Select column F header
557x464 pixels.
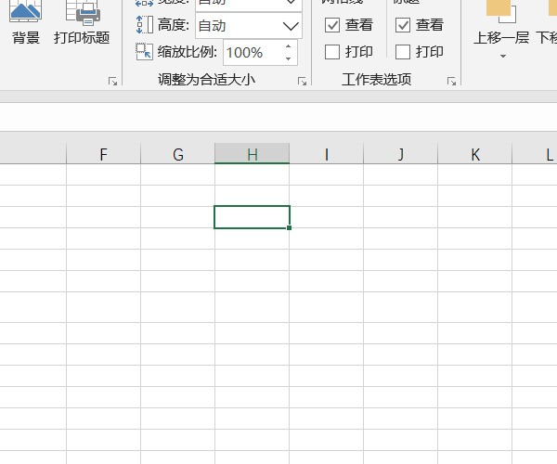coord(103,154)
